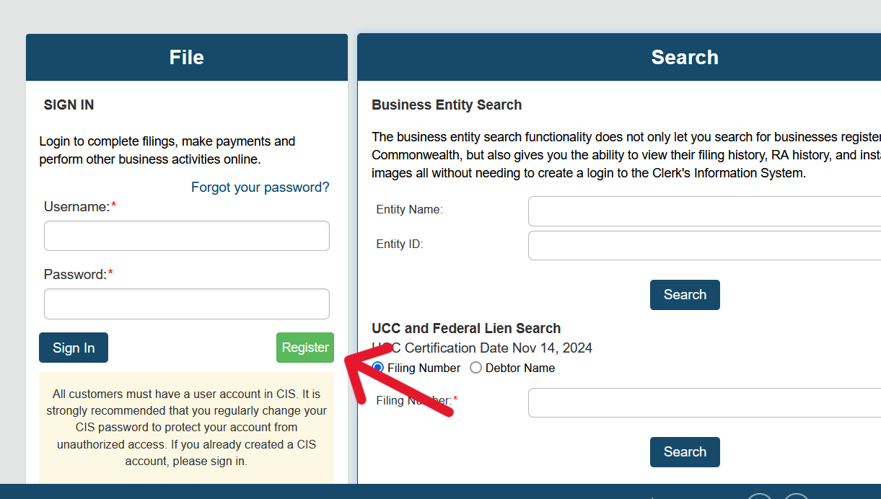
Task: Click the UCC and Federal Lien Search heading
Action: (x=466, y=329)
